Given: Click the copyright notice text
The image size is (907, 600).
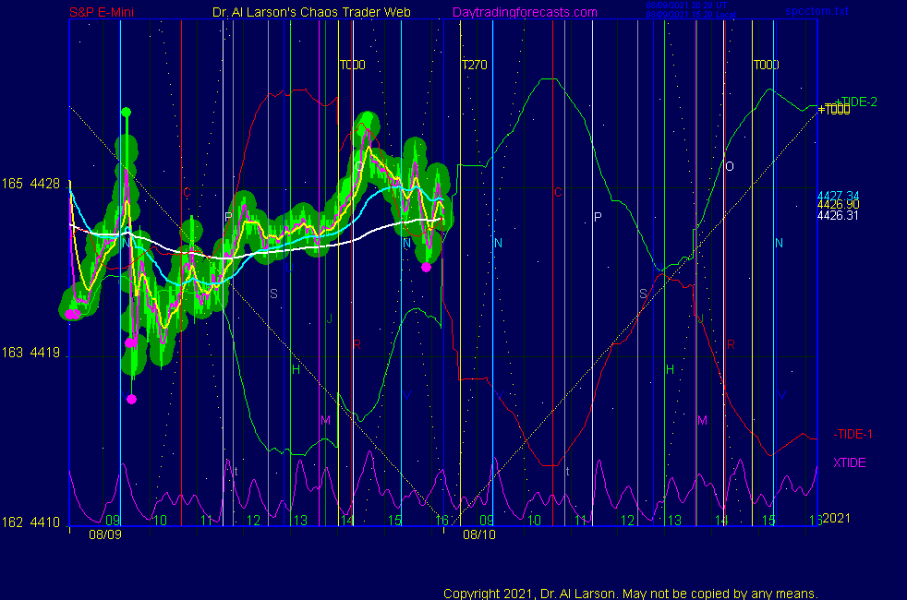Looking at the screenshot, I should coord(631,594).
